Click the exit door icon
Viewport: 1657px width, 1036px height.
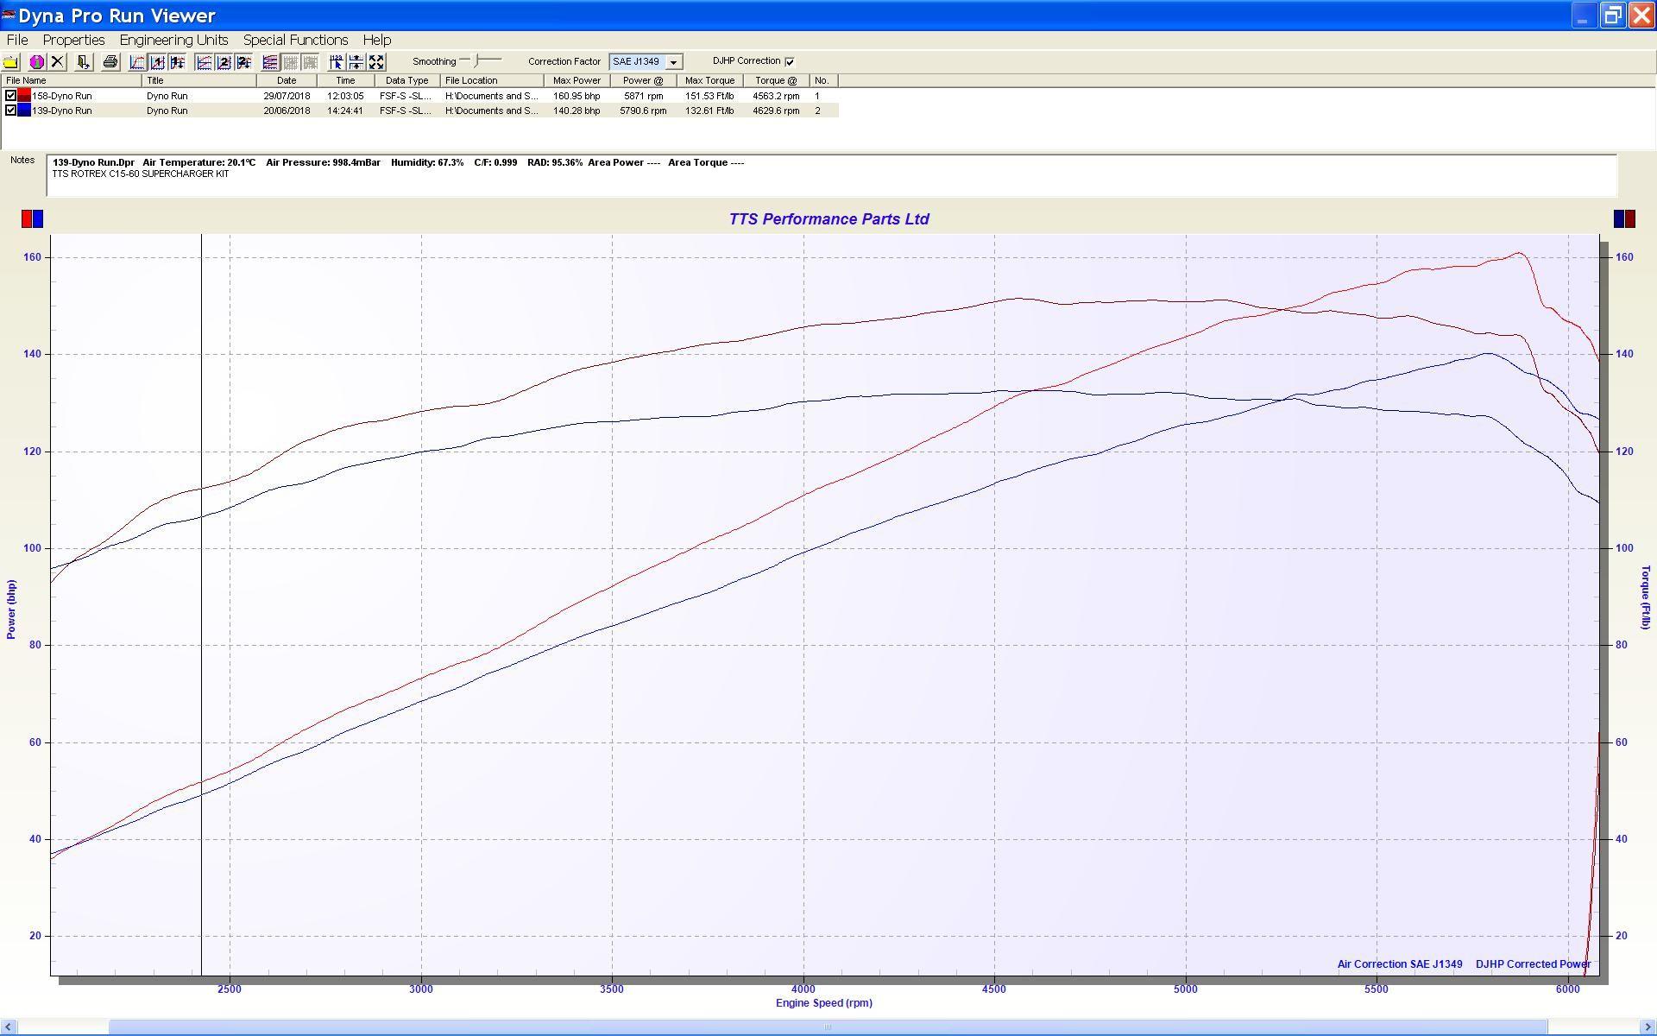tap(84, 62)
